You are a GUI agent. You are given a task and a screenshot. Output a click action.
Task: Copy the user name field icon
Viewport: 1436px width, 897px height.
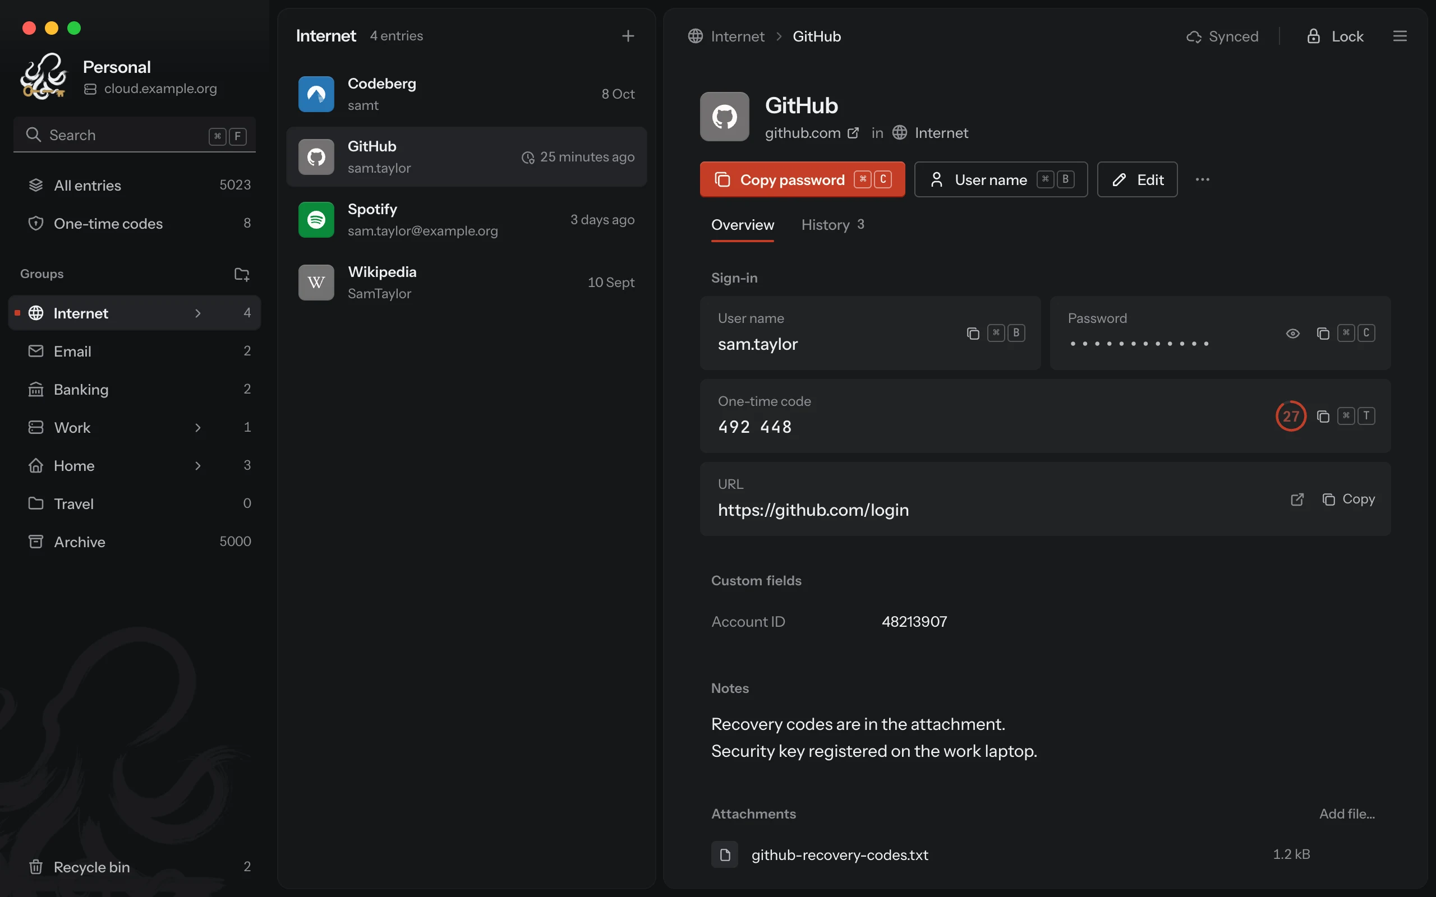click(x=973, y=334)
